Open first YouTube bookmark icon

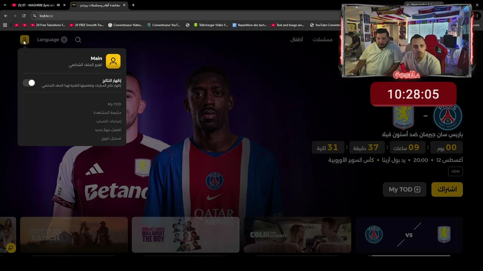coord(16,25)
